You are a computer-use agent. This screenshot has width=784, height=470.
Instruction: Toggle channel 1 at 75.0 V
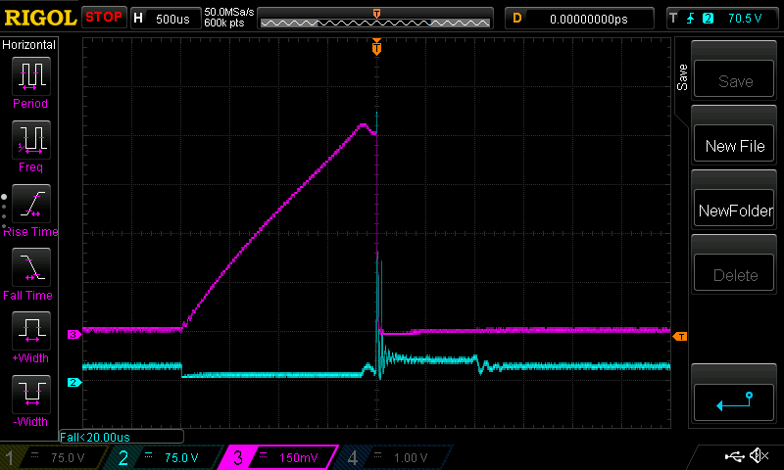(x=54, y=457)
